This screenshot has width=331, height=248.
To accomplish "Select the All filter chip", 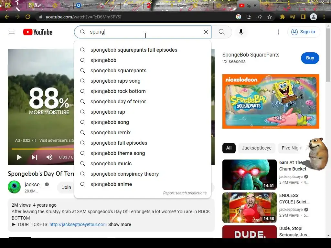I will tap(229, 148).
